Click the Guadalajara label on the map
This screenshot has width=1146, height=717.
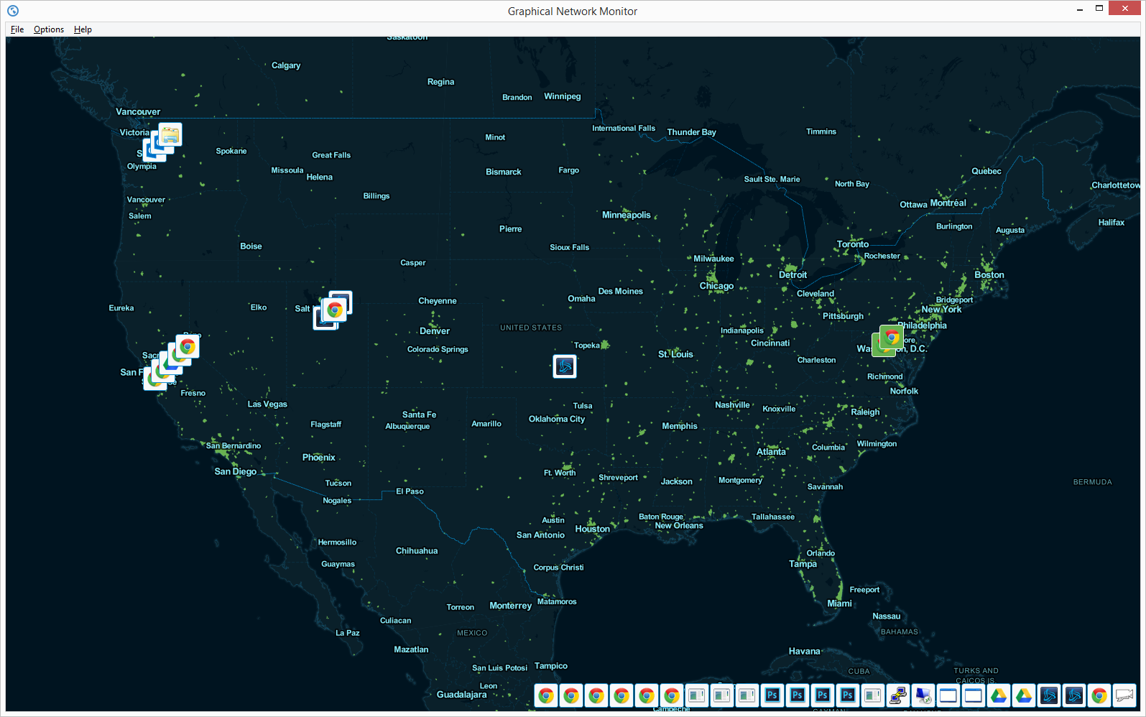(x=461, y=695)
